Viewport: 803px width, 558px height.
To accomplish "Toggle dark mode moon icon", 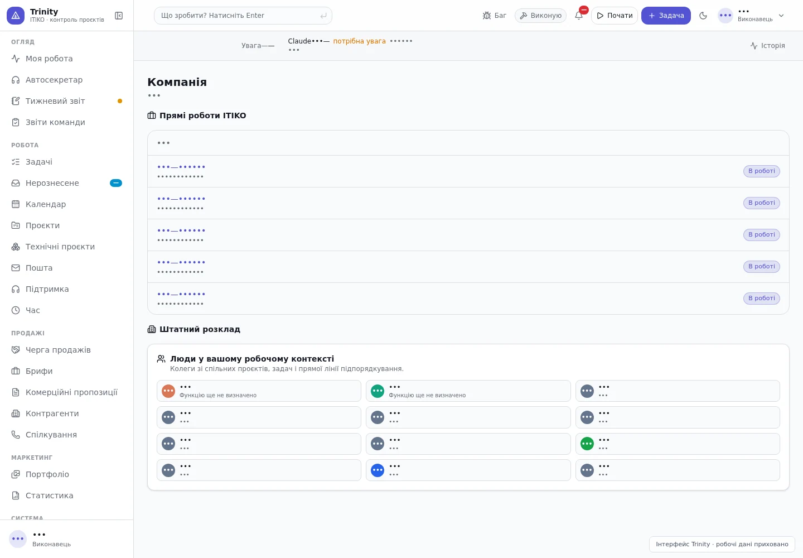I will (703, 16).
